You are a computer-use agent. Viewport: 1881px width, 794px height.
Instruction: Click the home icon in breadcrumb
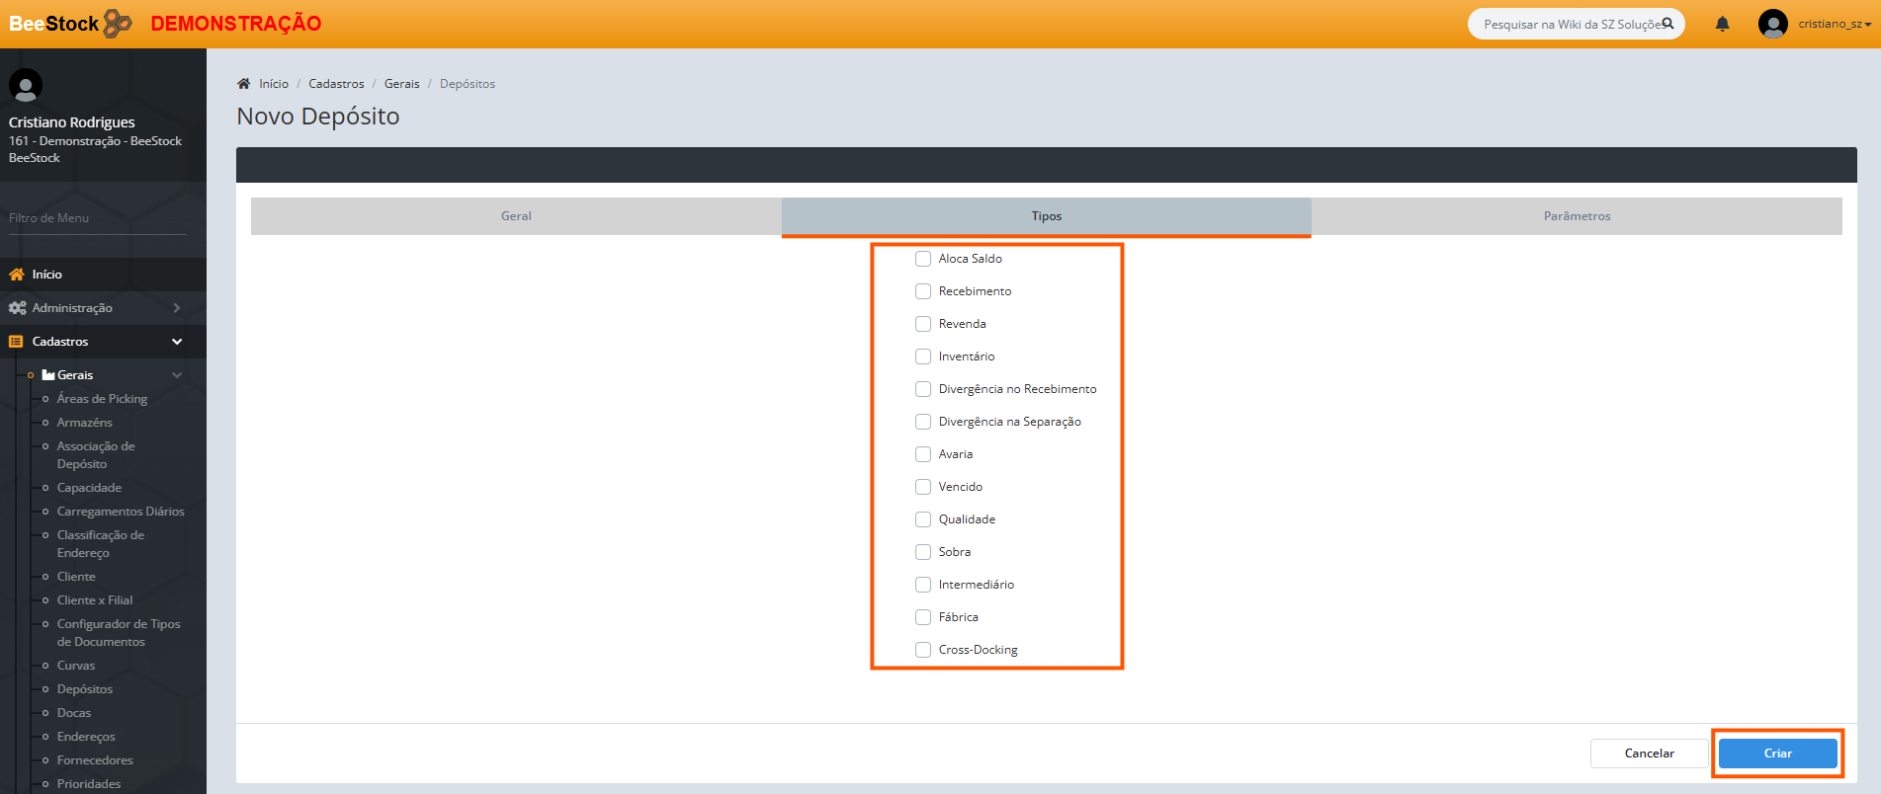pos(244,84)
